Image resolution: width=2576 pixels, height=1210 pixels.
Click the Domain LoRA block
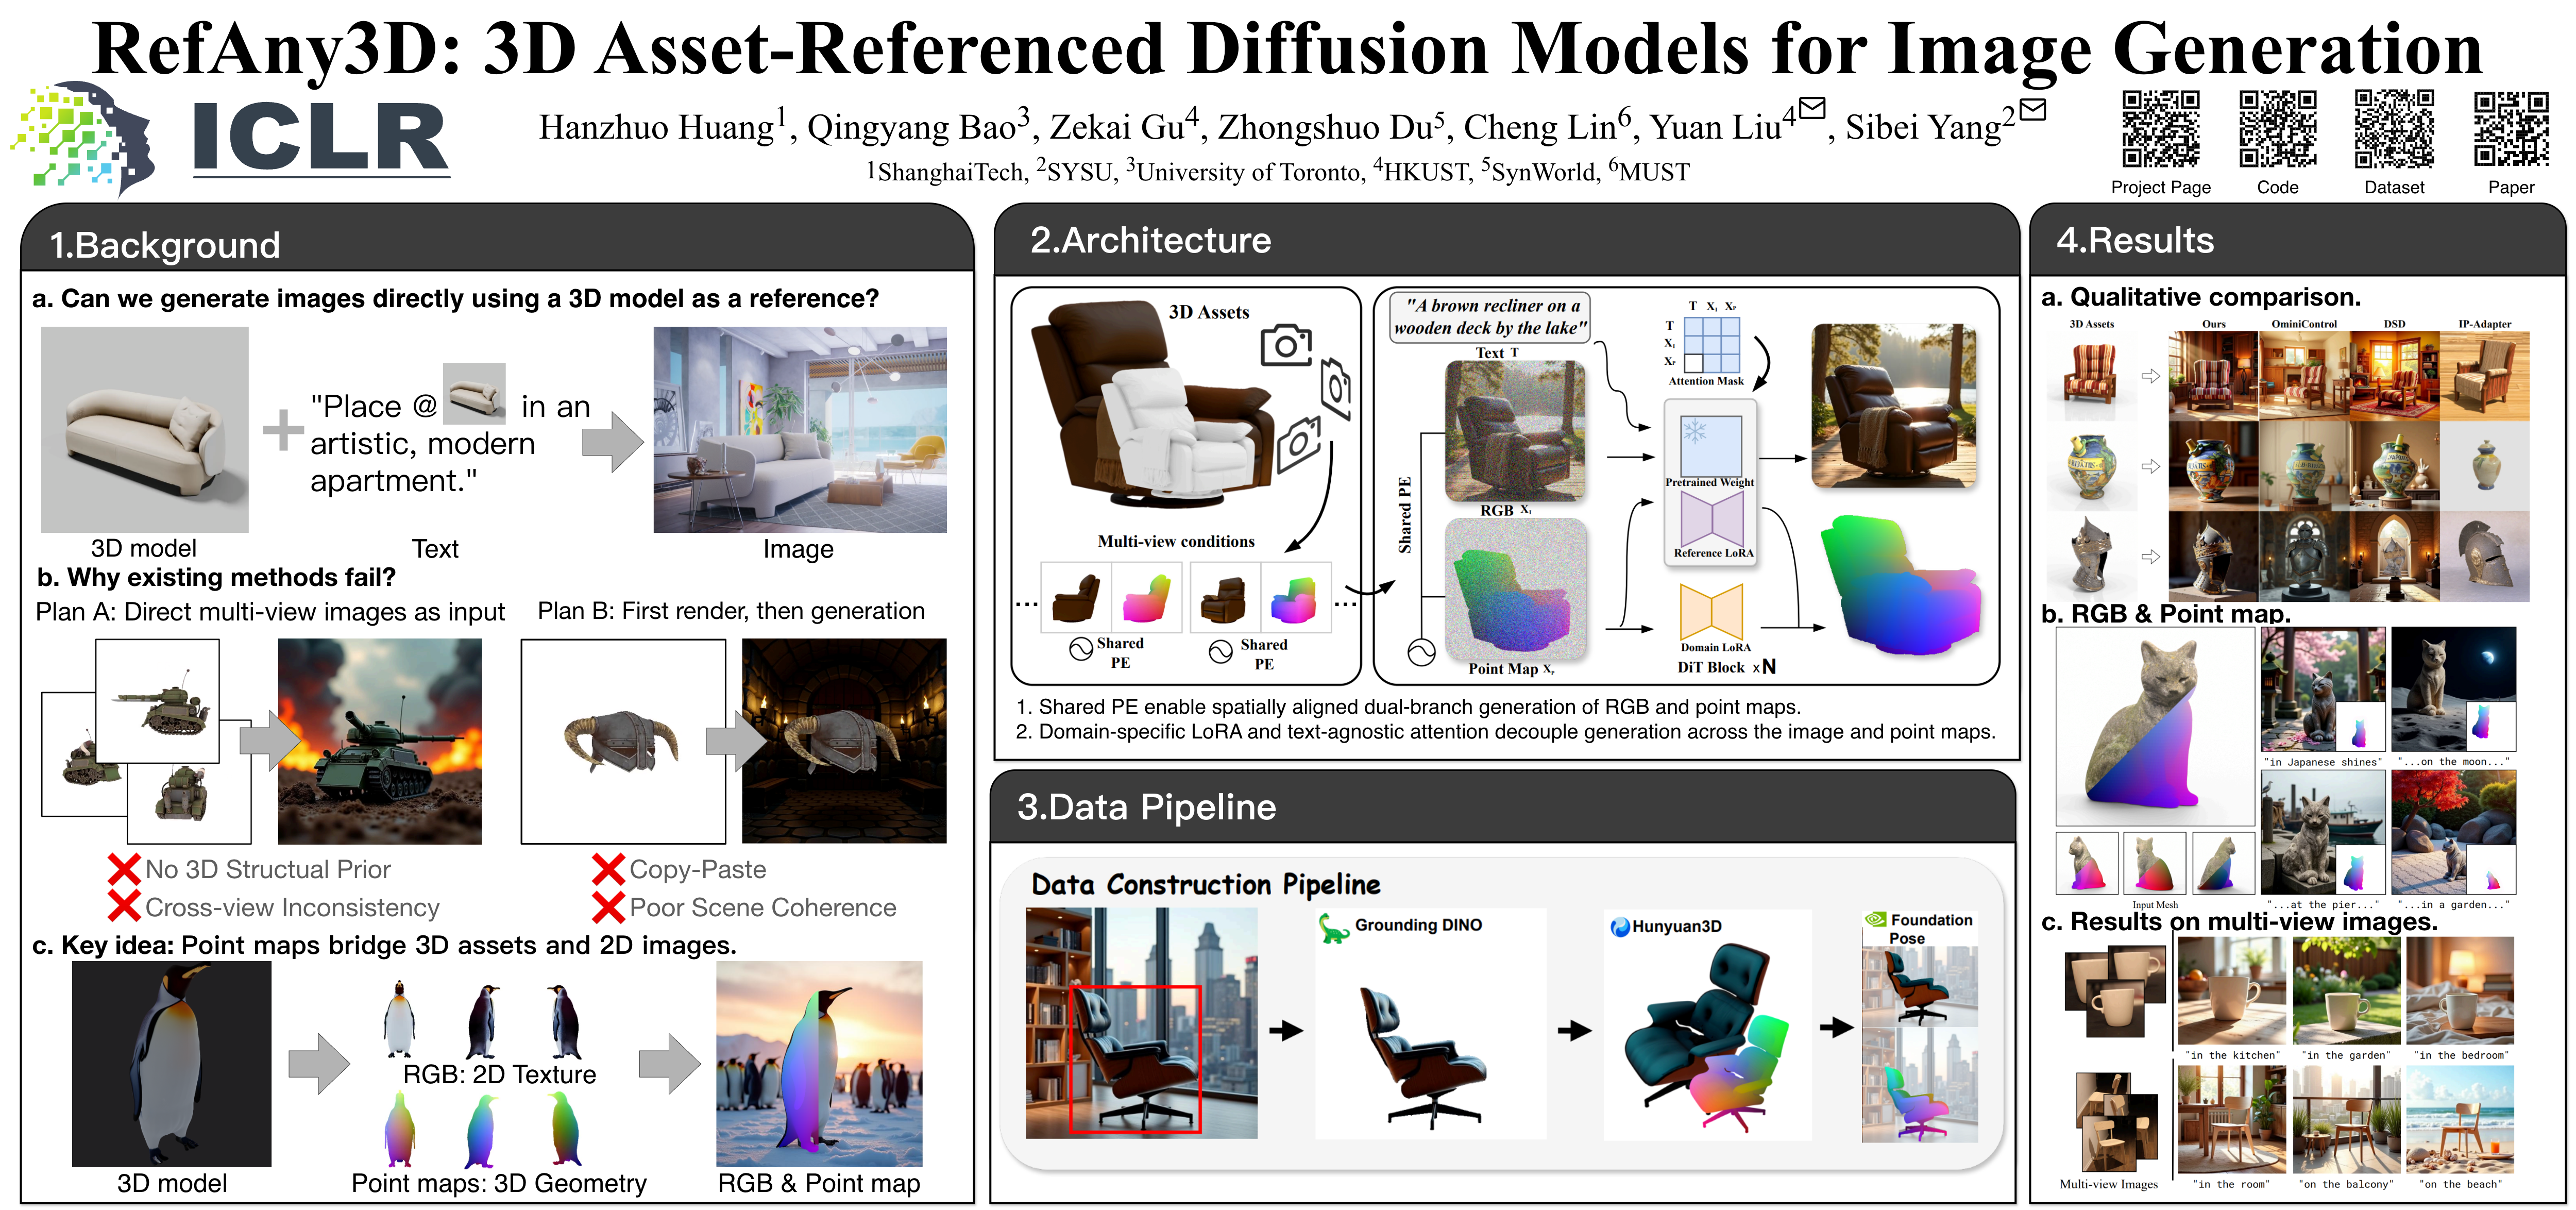1711,611
